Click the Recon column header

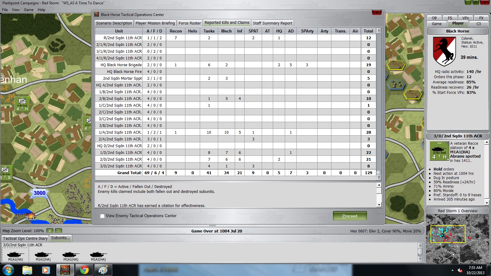[x=176, y=31]
